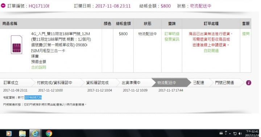Show hidden tray icons with the arrow
Viewport: 261px width, 137px height.
(230, 133)
